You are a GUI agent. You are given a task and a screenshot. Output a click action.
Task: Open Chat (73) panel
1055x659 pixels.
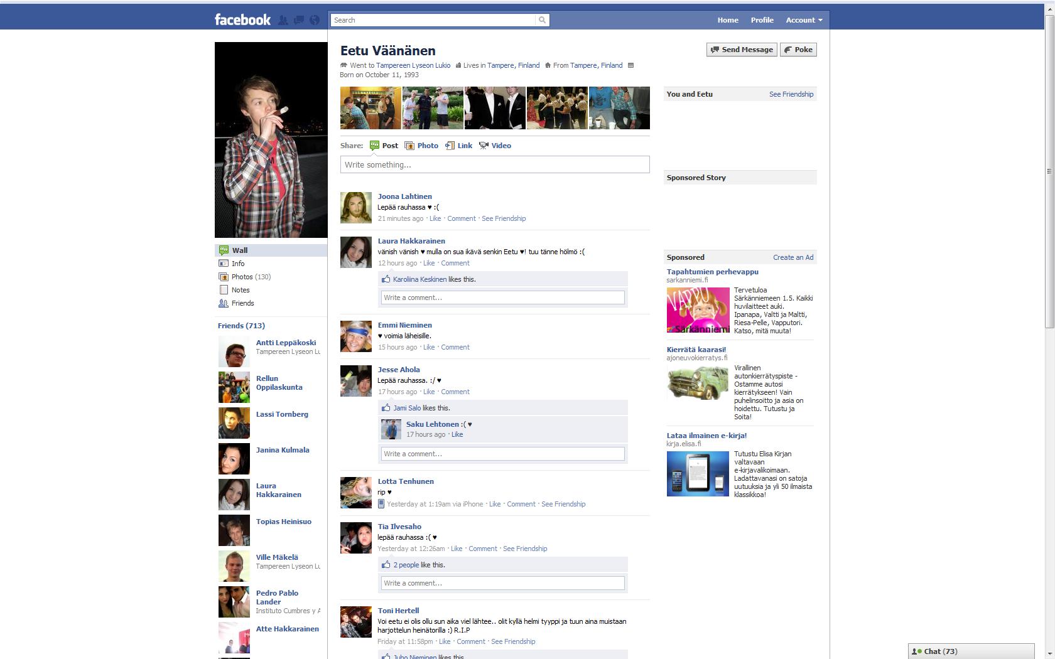tap(971, 651)
